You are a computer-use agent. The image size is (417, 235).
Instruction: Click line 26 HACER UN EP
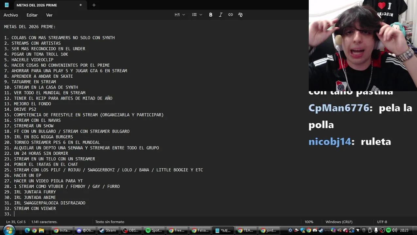tap(23, 175)
